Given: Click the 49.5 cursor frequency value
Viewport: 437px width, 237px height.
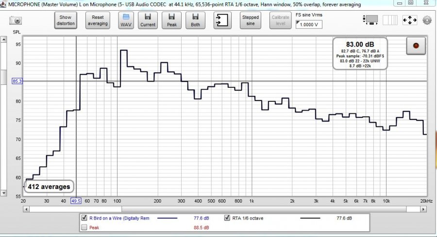Looking at the screenshot, I should pos(76,201).
